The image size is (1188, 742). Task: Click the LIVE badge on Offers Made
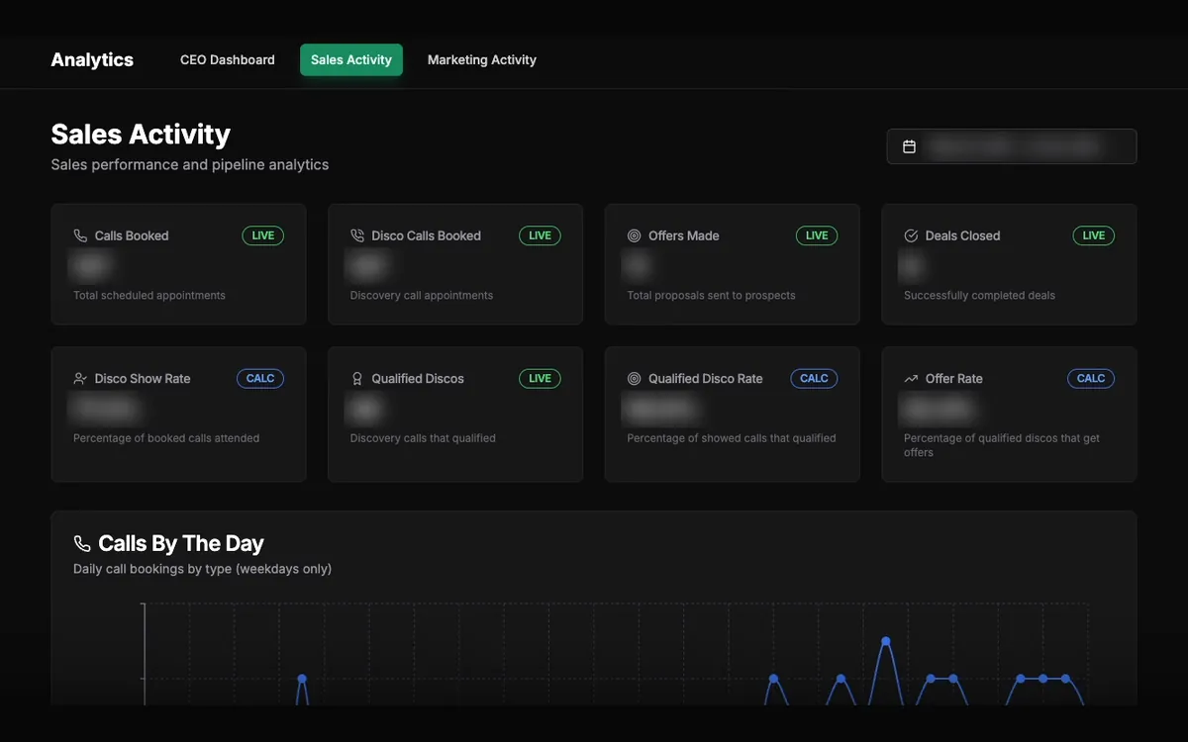817,235
